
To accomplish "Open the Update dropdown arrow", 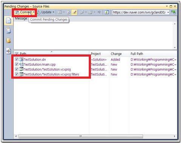I will (x=54, y=12).
